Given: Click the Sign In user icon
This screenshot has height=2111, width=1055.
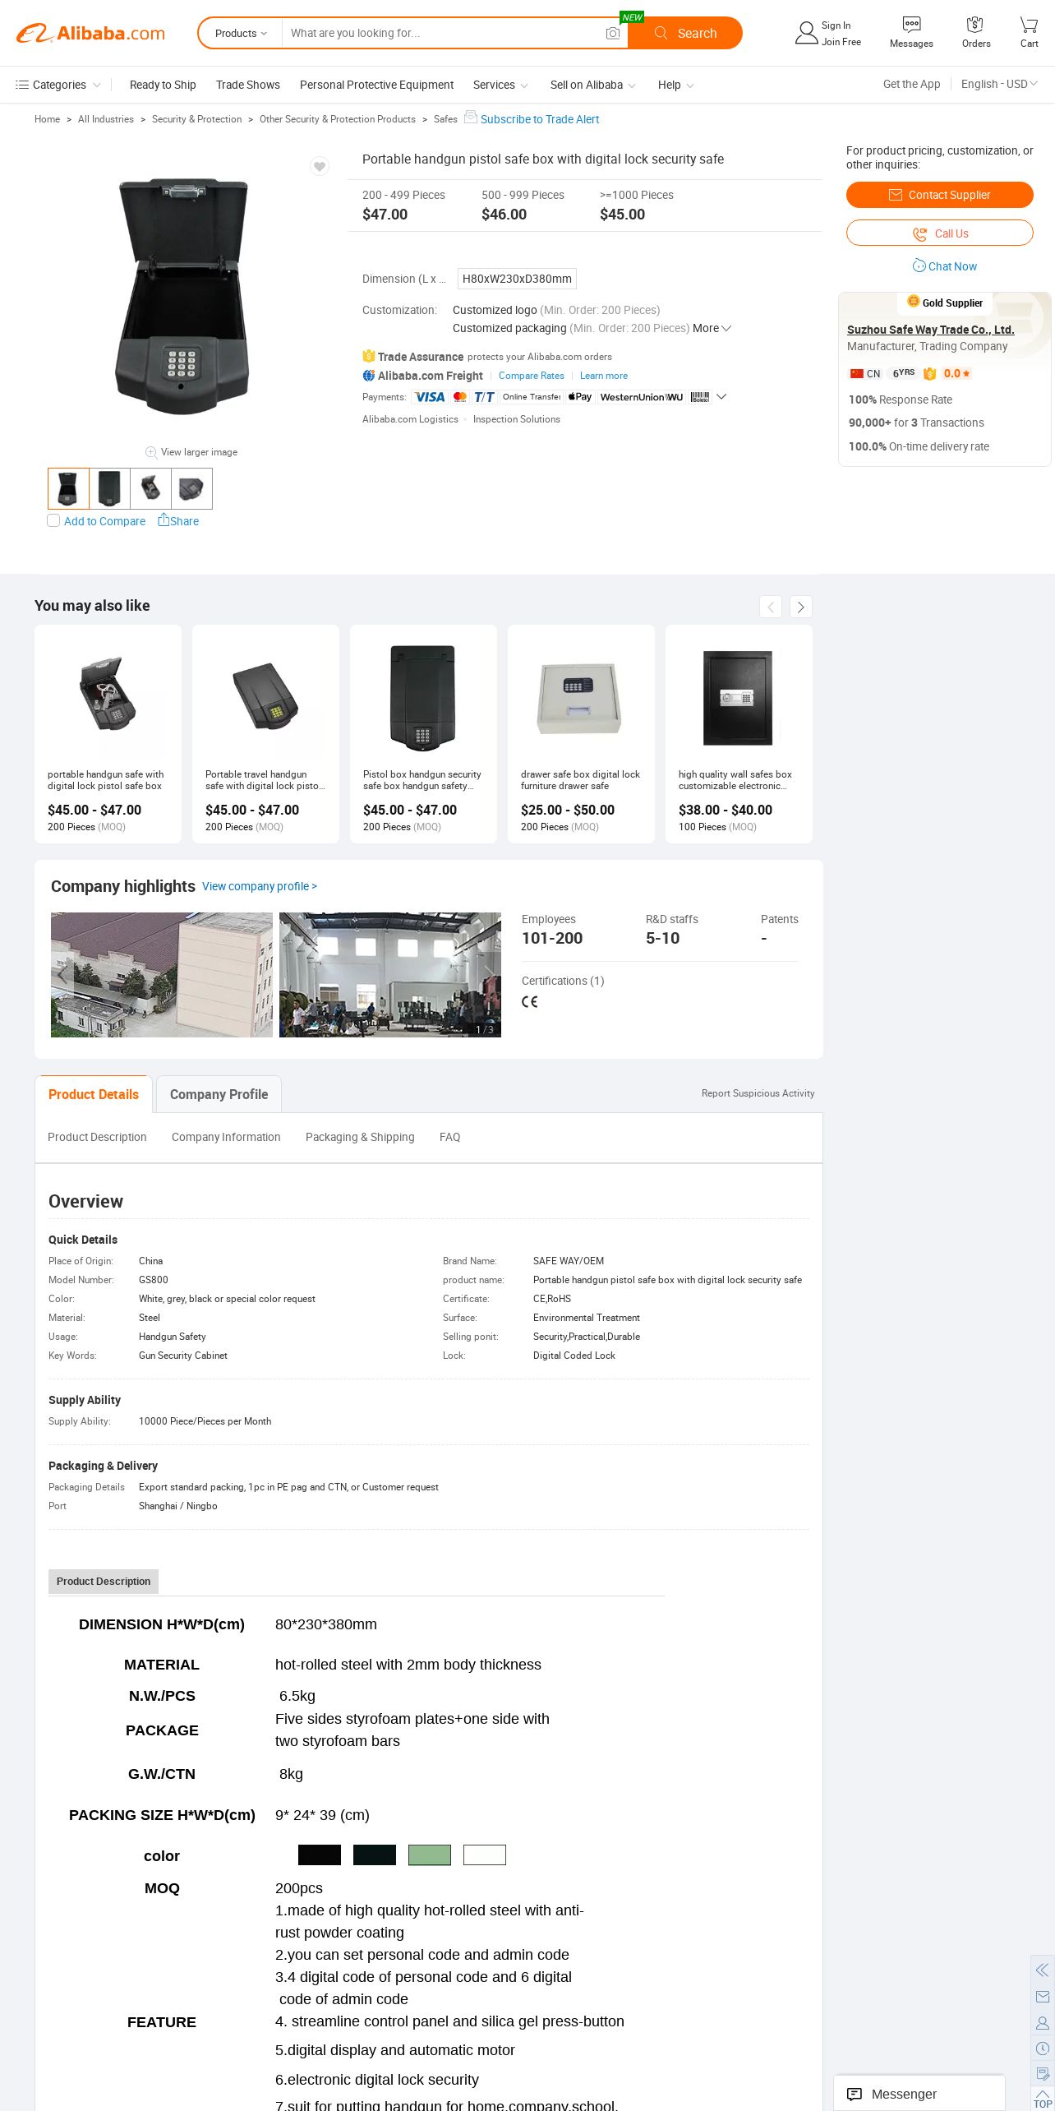Looking at the screenshot, I should 807,33.
